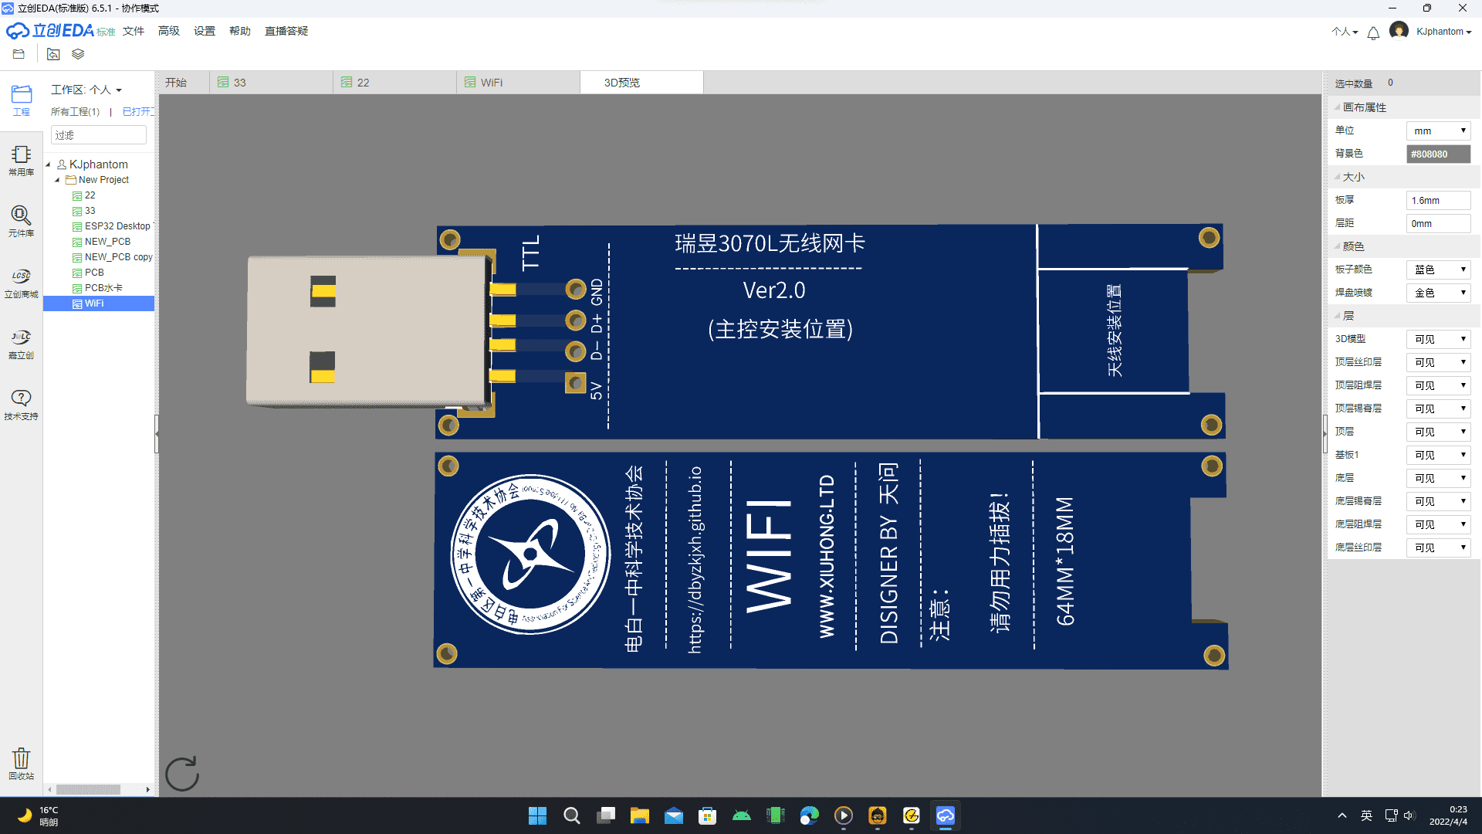This screenshot has width=1482, height=834.
Task: Select the 3D预览 tab
Action: (x=641, y=83)
